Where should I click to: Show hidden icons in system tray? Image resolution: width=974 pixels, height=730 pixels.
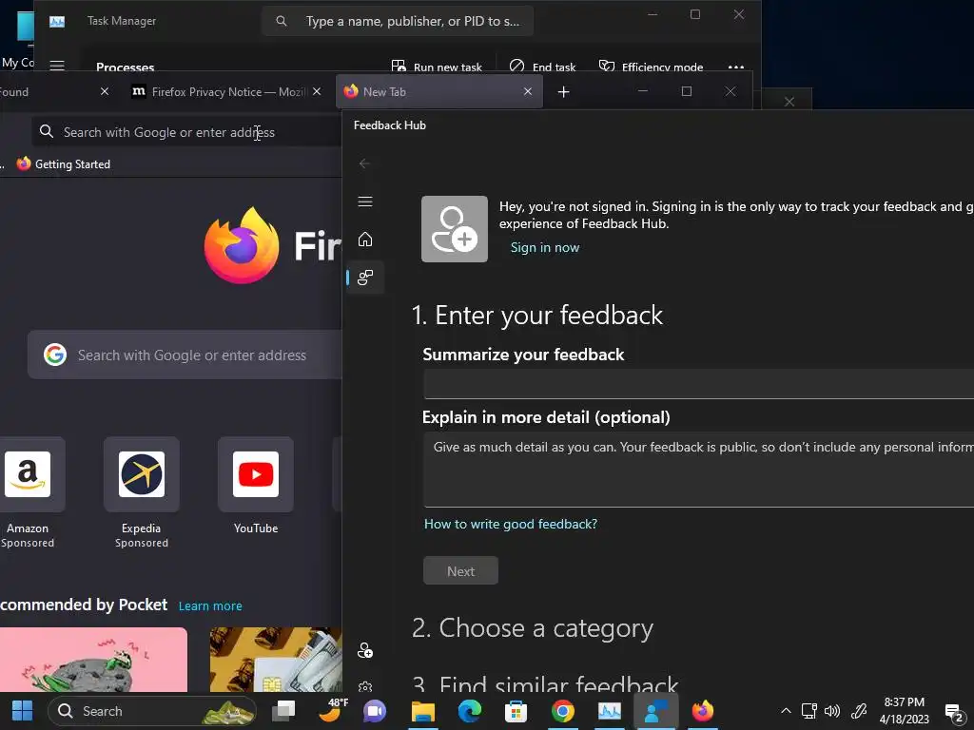[786, 711]
